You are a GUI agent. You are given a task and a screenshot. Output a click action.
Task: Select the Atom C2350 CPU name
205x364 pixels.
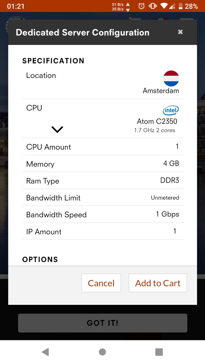(x=157, y=121)
